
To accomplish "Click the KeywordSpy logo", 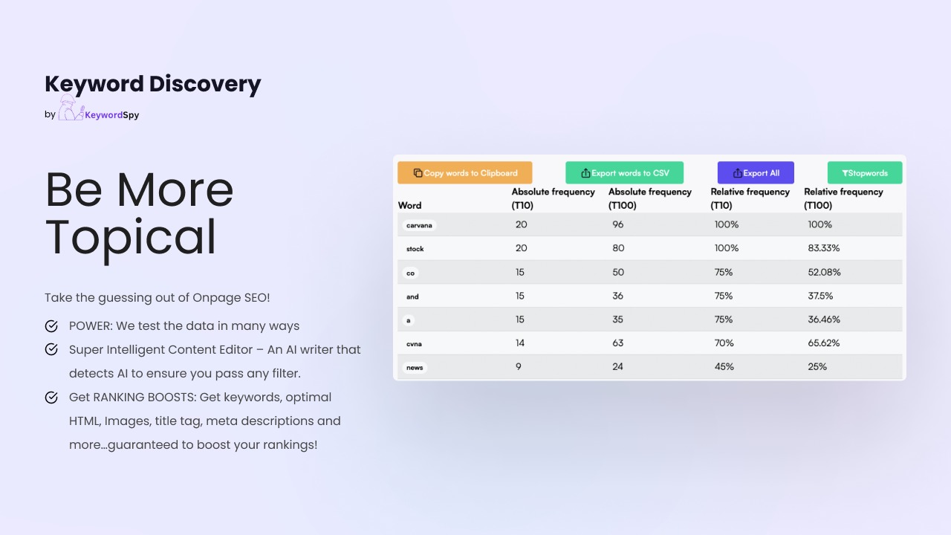I will pyautogui.click(x=99, y=109).
